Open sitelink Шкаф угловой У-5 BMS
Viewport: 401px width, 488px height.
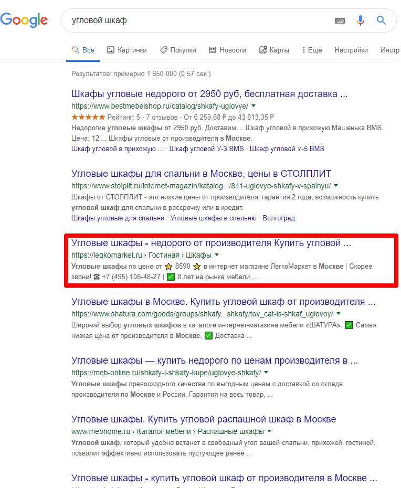coord(287,149)
